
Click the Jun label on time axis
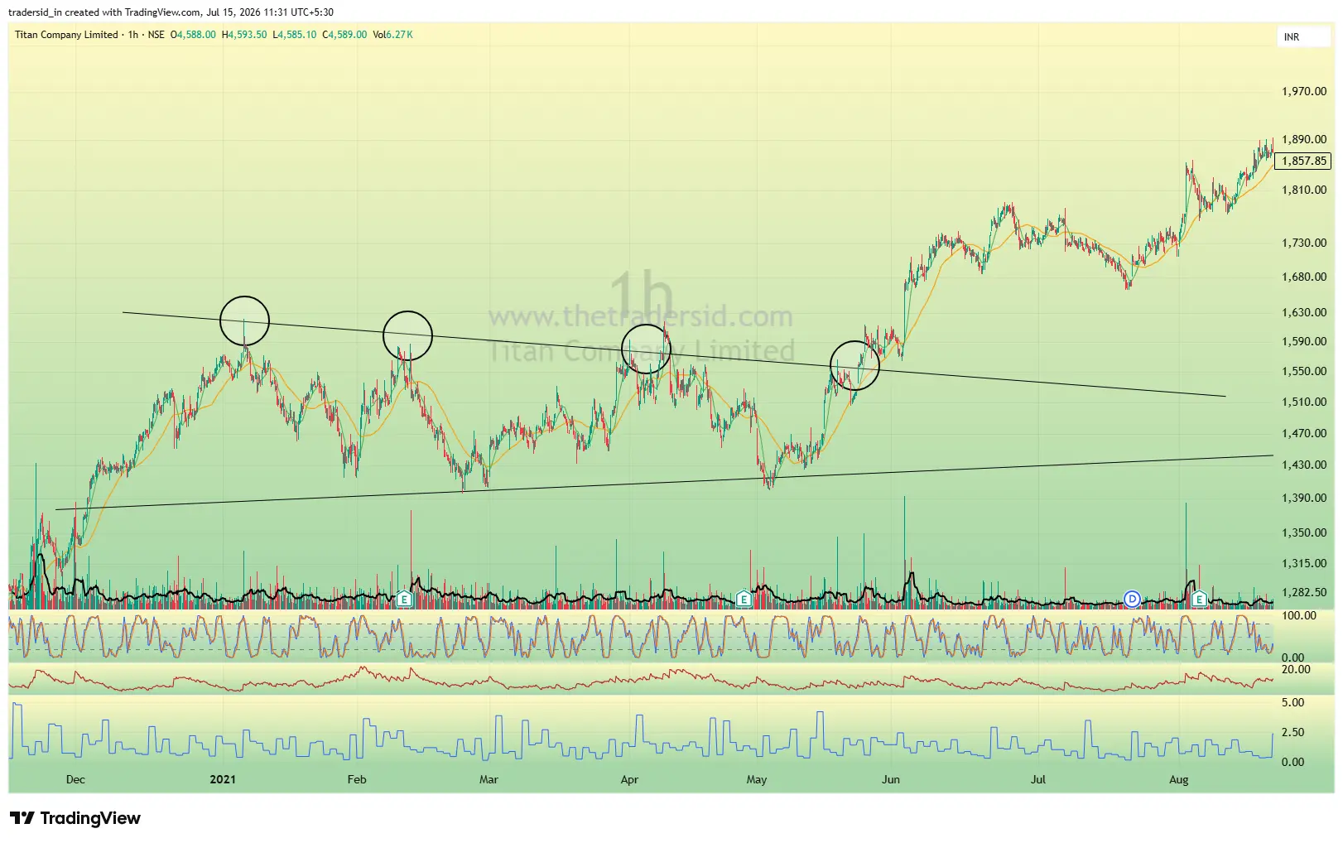[x=891, y=779]
